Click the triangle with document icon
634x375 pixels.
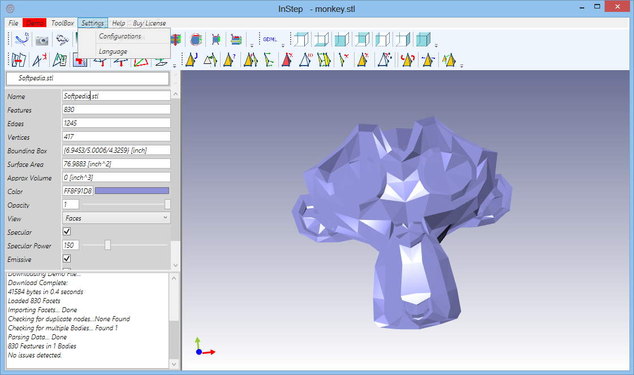click(60, 60)
